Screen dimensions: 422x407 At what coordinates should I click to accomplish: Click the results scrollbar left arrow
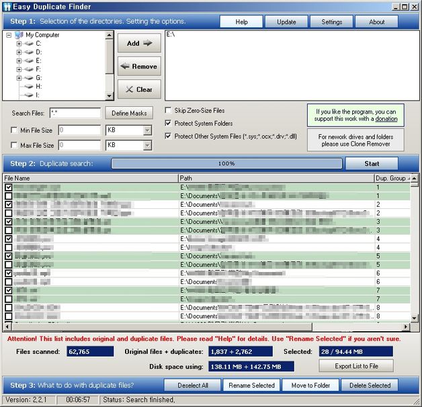click(7, 327)
